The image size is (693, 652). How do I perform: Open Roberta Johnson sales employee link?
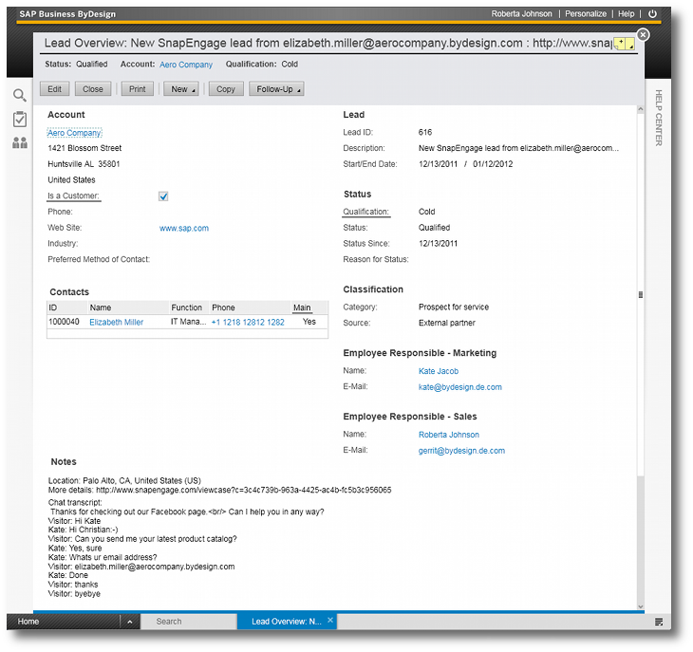(x=449, y=435)
